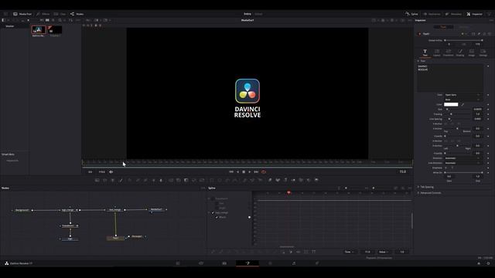Pick text color with the eyedropper icon
This screenshot has height=278, width=495.
tap(463, 104)
